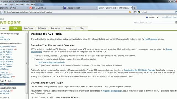177x99 pixels.
Task: Click the sidebar scroll up arrow
Action: pyautogui.click(x=27, y=32)
